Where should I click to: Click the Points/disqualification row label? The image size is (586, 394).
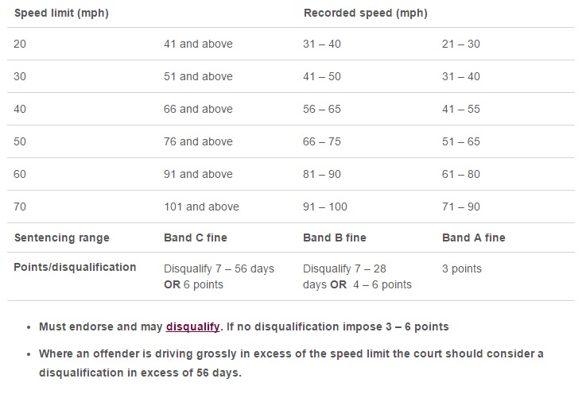(x=75, y=268)
